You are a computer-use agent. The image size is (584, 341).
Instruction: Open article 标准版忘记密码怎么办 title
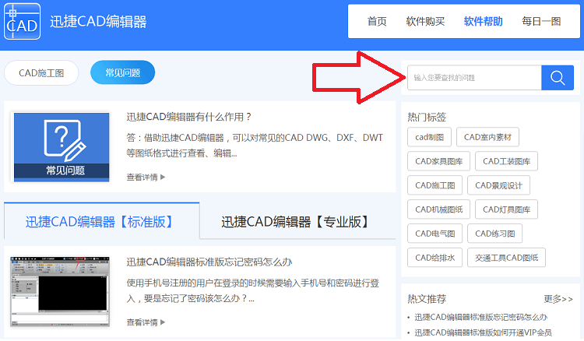click(x=209, y=262)
